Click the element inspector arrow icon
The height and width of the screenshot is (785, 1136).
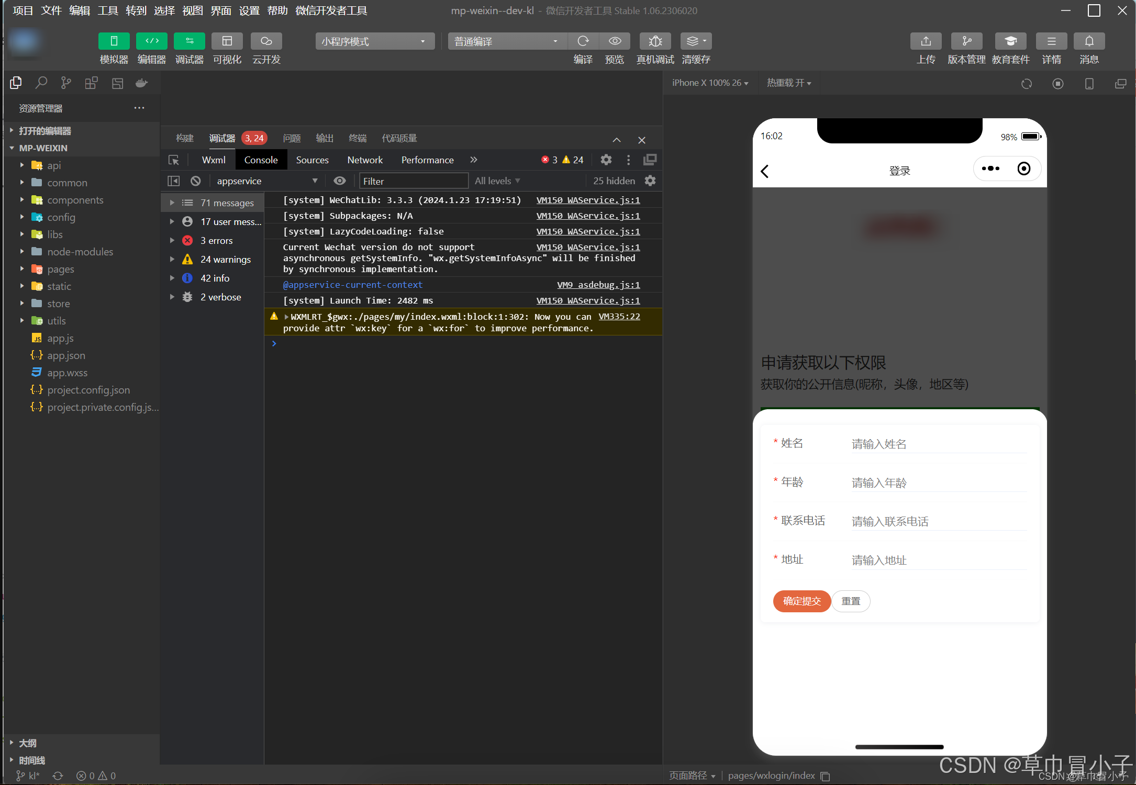click(x=174, y=160)
